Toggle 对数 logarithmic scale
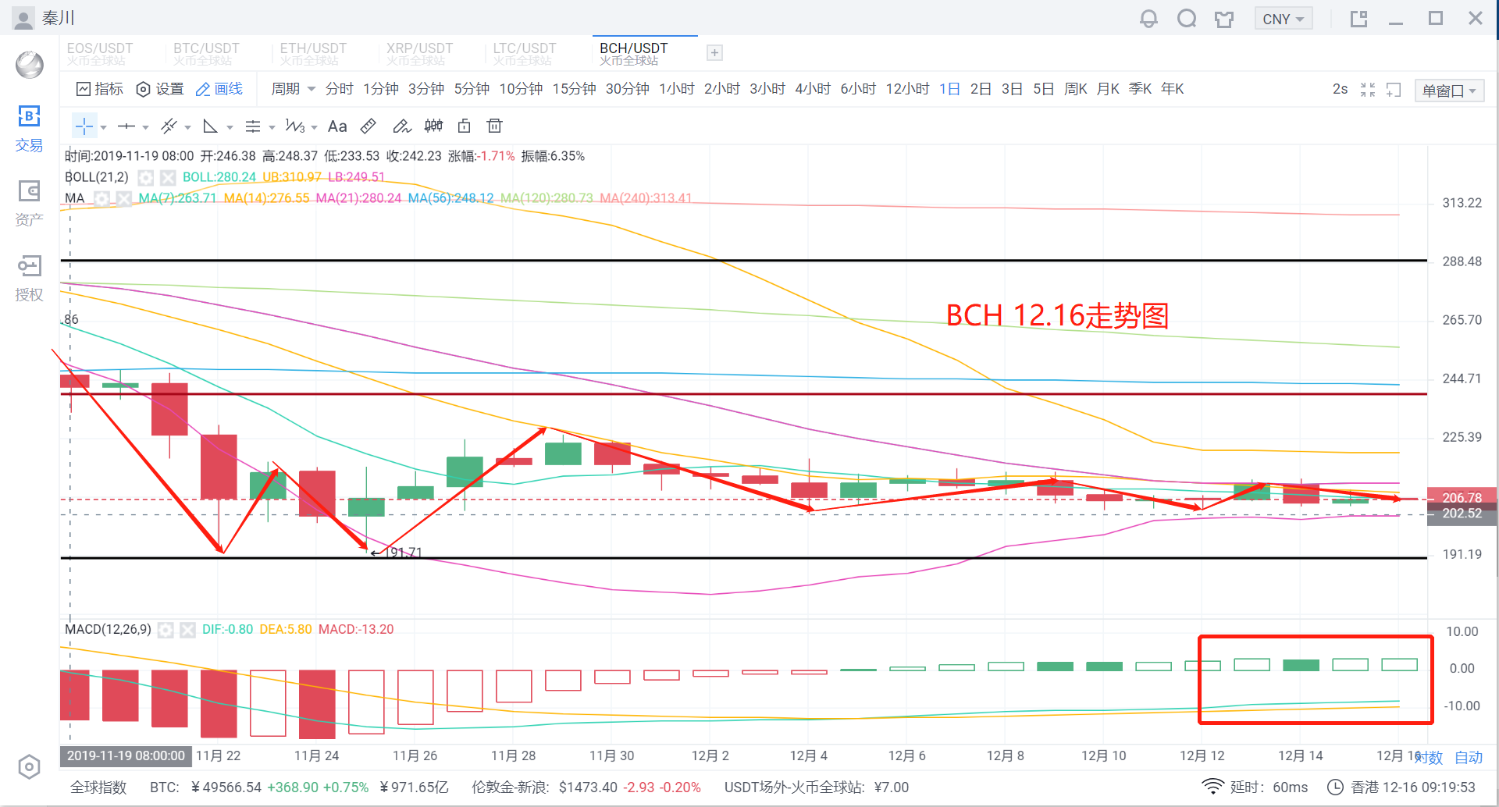Image resolution: width=1499 pixels, height=807 pixels. (1430, 757)
